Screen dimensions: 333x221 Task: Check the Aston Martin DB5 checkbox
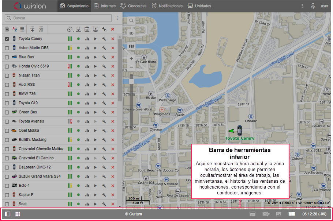coord(7,48)
